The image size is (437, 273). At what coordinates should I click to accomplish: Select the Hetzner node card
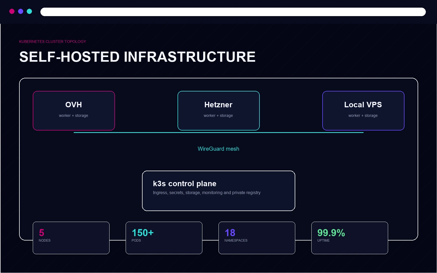(218, 111)
